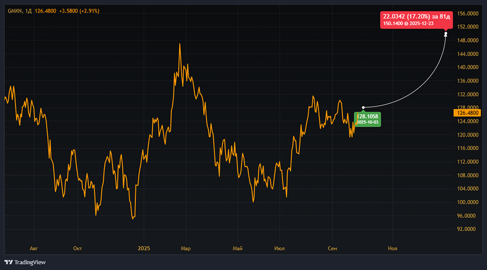
Task: Click the 116.0000 price axis label
Action: click(x=468, y=148)
